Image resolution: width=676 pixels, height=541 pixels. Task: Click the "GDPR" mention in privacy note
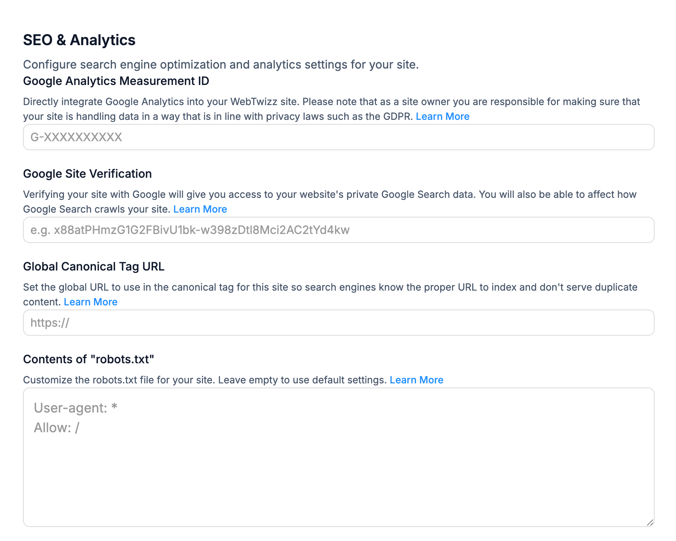point(397,117)
